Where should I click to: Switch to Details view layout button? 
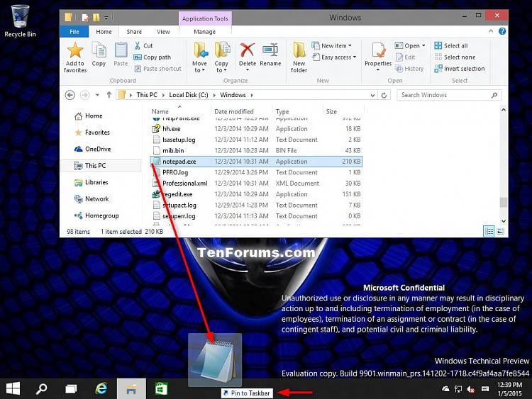coord(489,232)
